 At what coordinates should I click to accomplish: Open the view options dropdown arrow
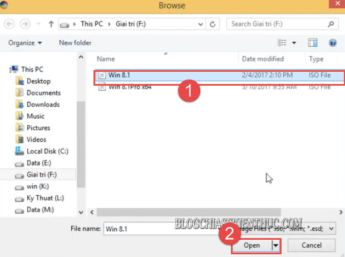(294, 43)
